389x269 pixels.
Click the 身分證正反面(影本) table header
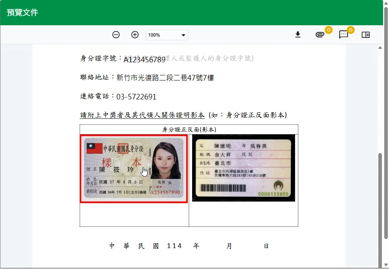[x=189, y=129]
